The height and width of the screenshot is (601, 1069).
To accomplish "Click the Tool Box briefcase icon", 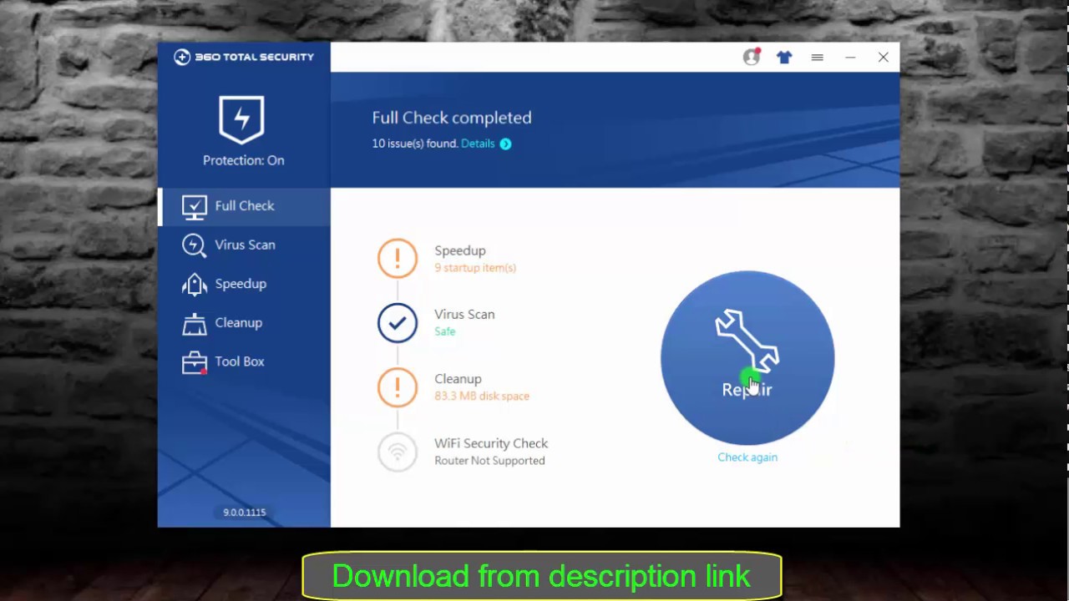I will pos(194,362).
